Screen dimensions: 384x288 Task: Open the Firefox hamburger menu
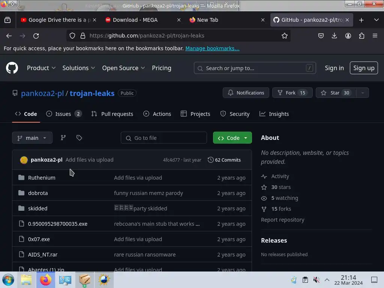(375, 36)
